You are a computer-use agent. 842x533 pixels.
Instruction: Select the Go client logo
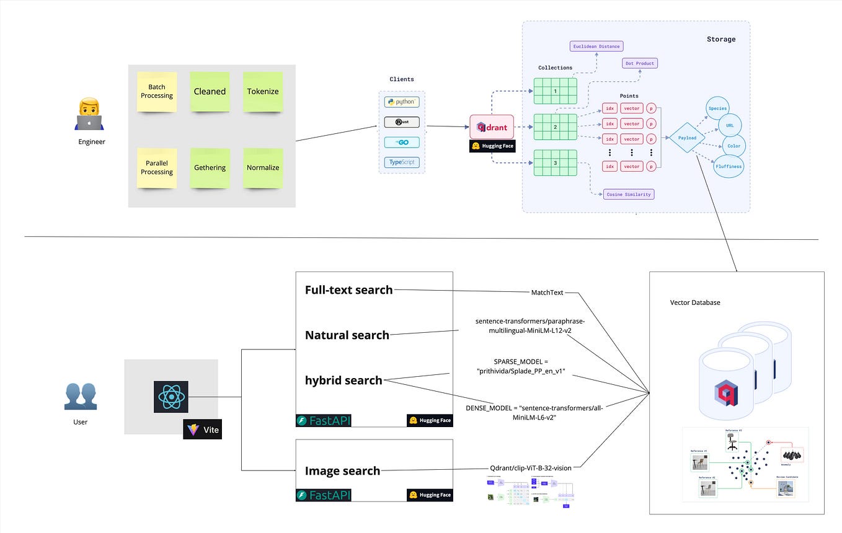click(x=402, y=142)
